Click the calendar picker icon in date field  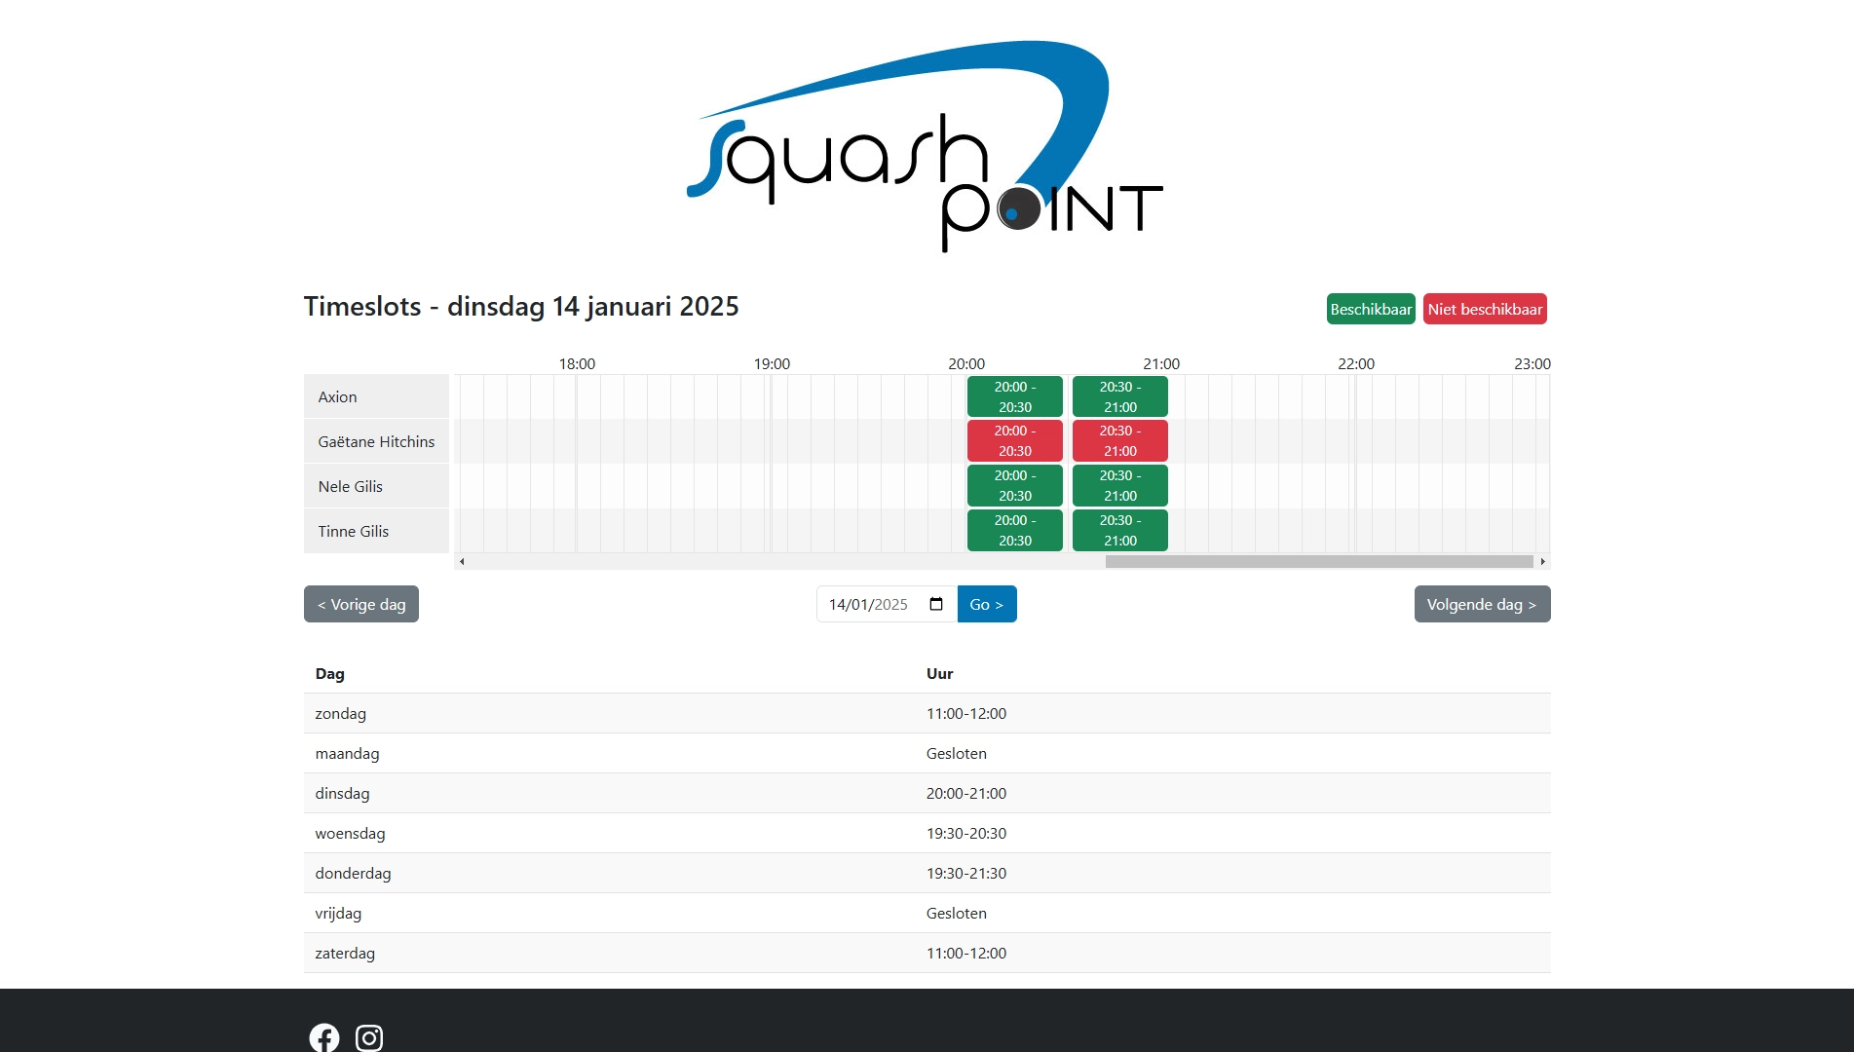click(936, 604)
